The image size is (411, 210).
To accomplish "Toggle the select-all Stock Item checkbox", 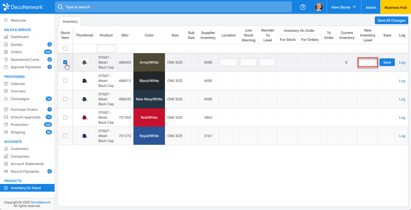I will [x=65, y=49].
